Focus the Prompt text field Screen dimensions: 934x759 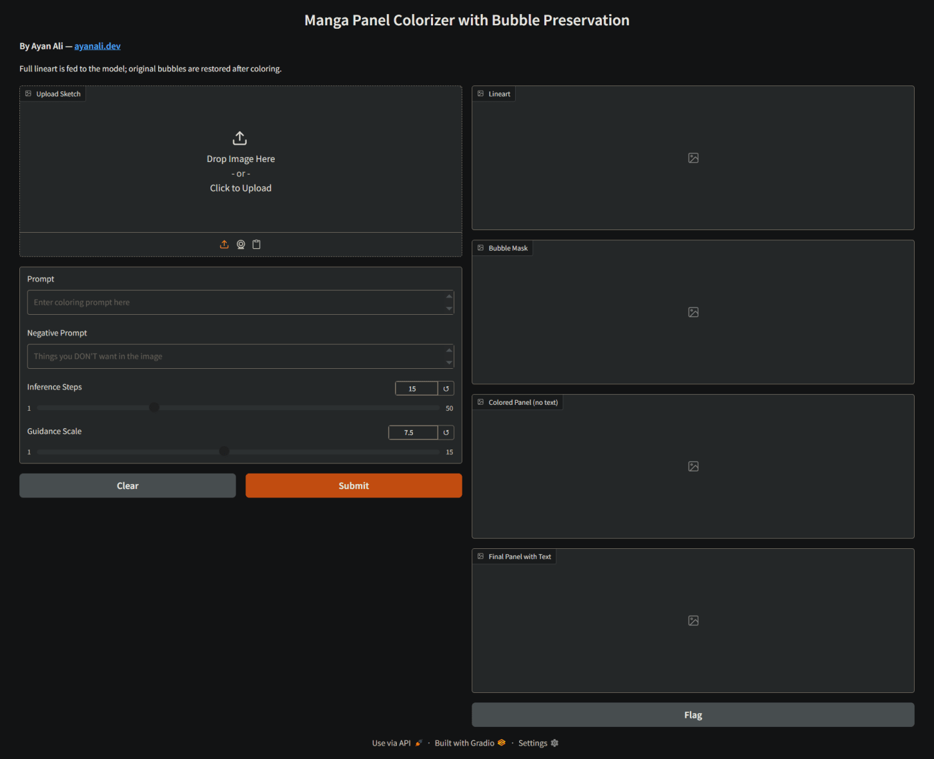(x=240, y=302)
